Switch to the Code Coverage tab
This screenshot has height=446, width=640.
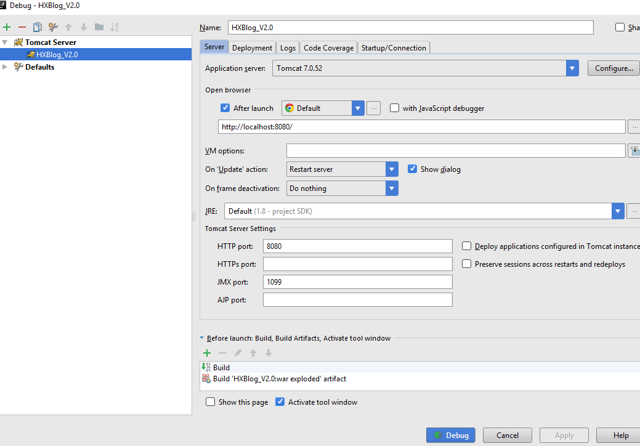[x=328, y=48]
